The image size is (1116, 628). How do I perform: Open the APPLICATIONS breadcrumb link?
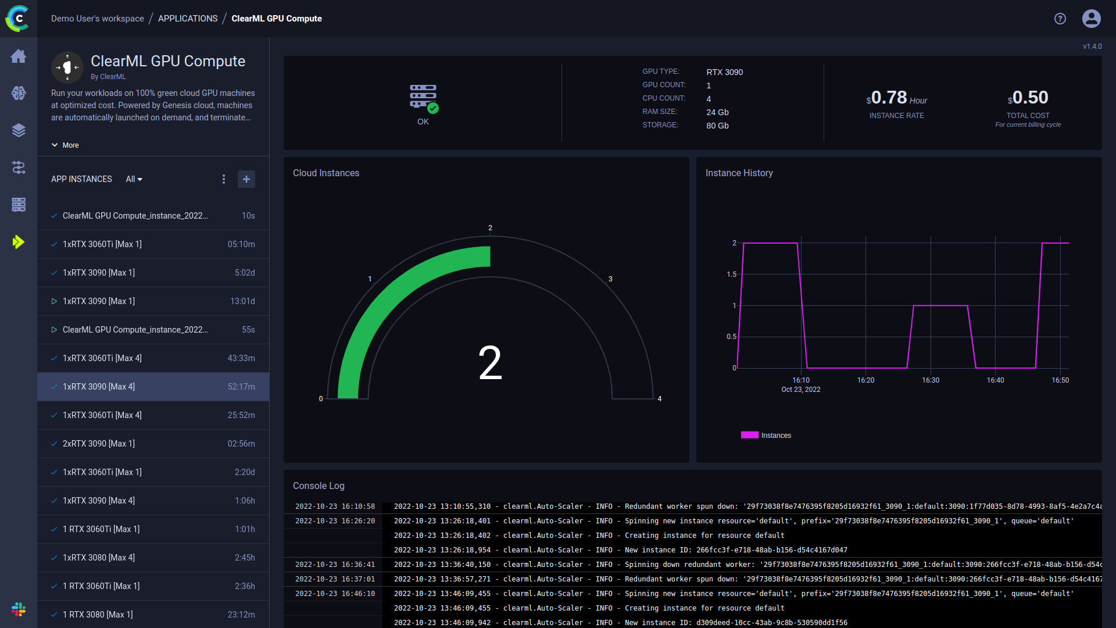tap(187, 18)
